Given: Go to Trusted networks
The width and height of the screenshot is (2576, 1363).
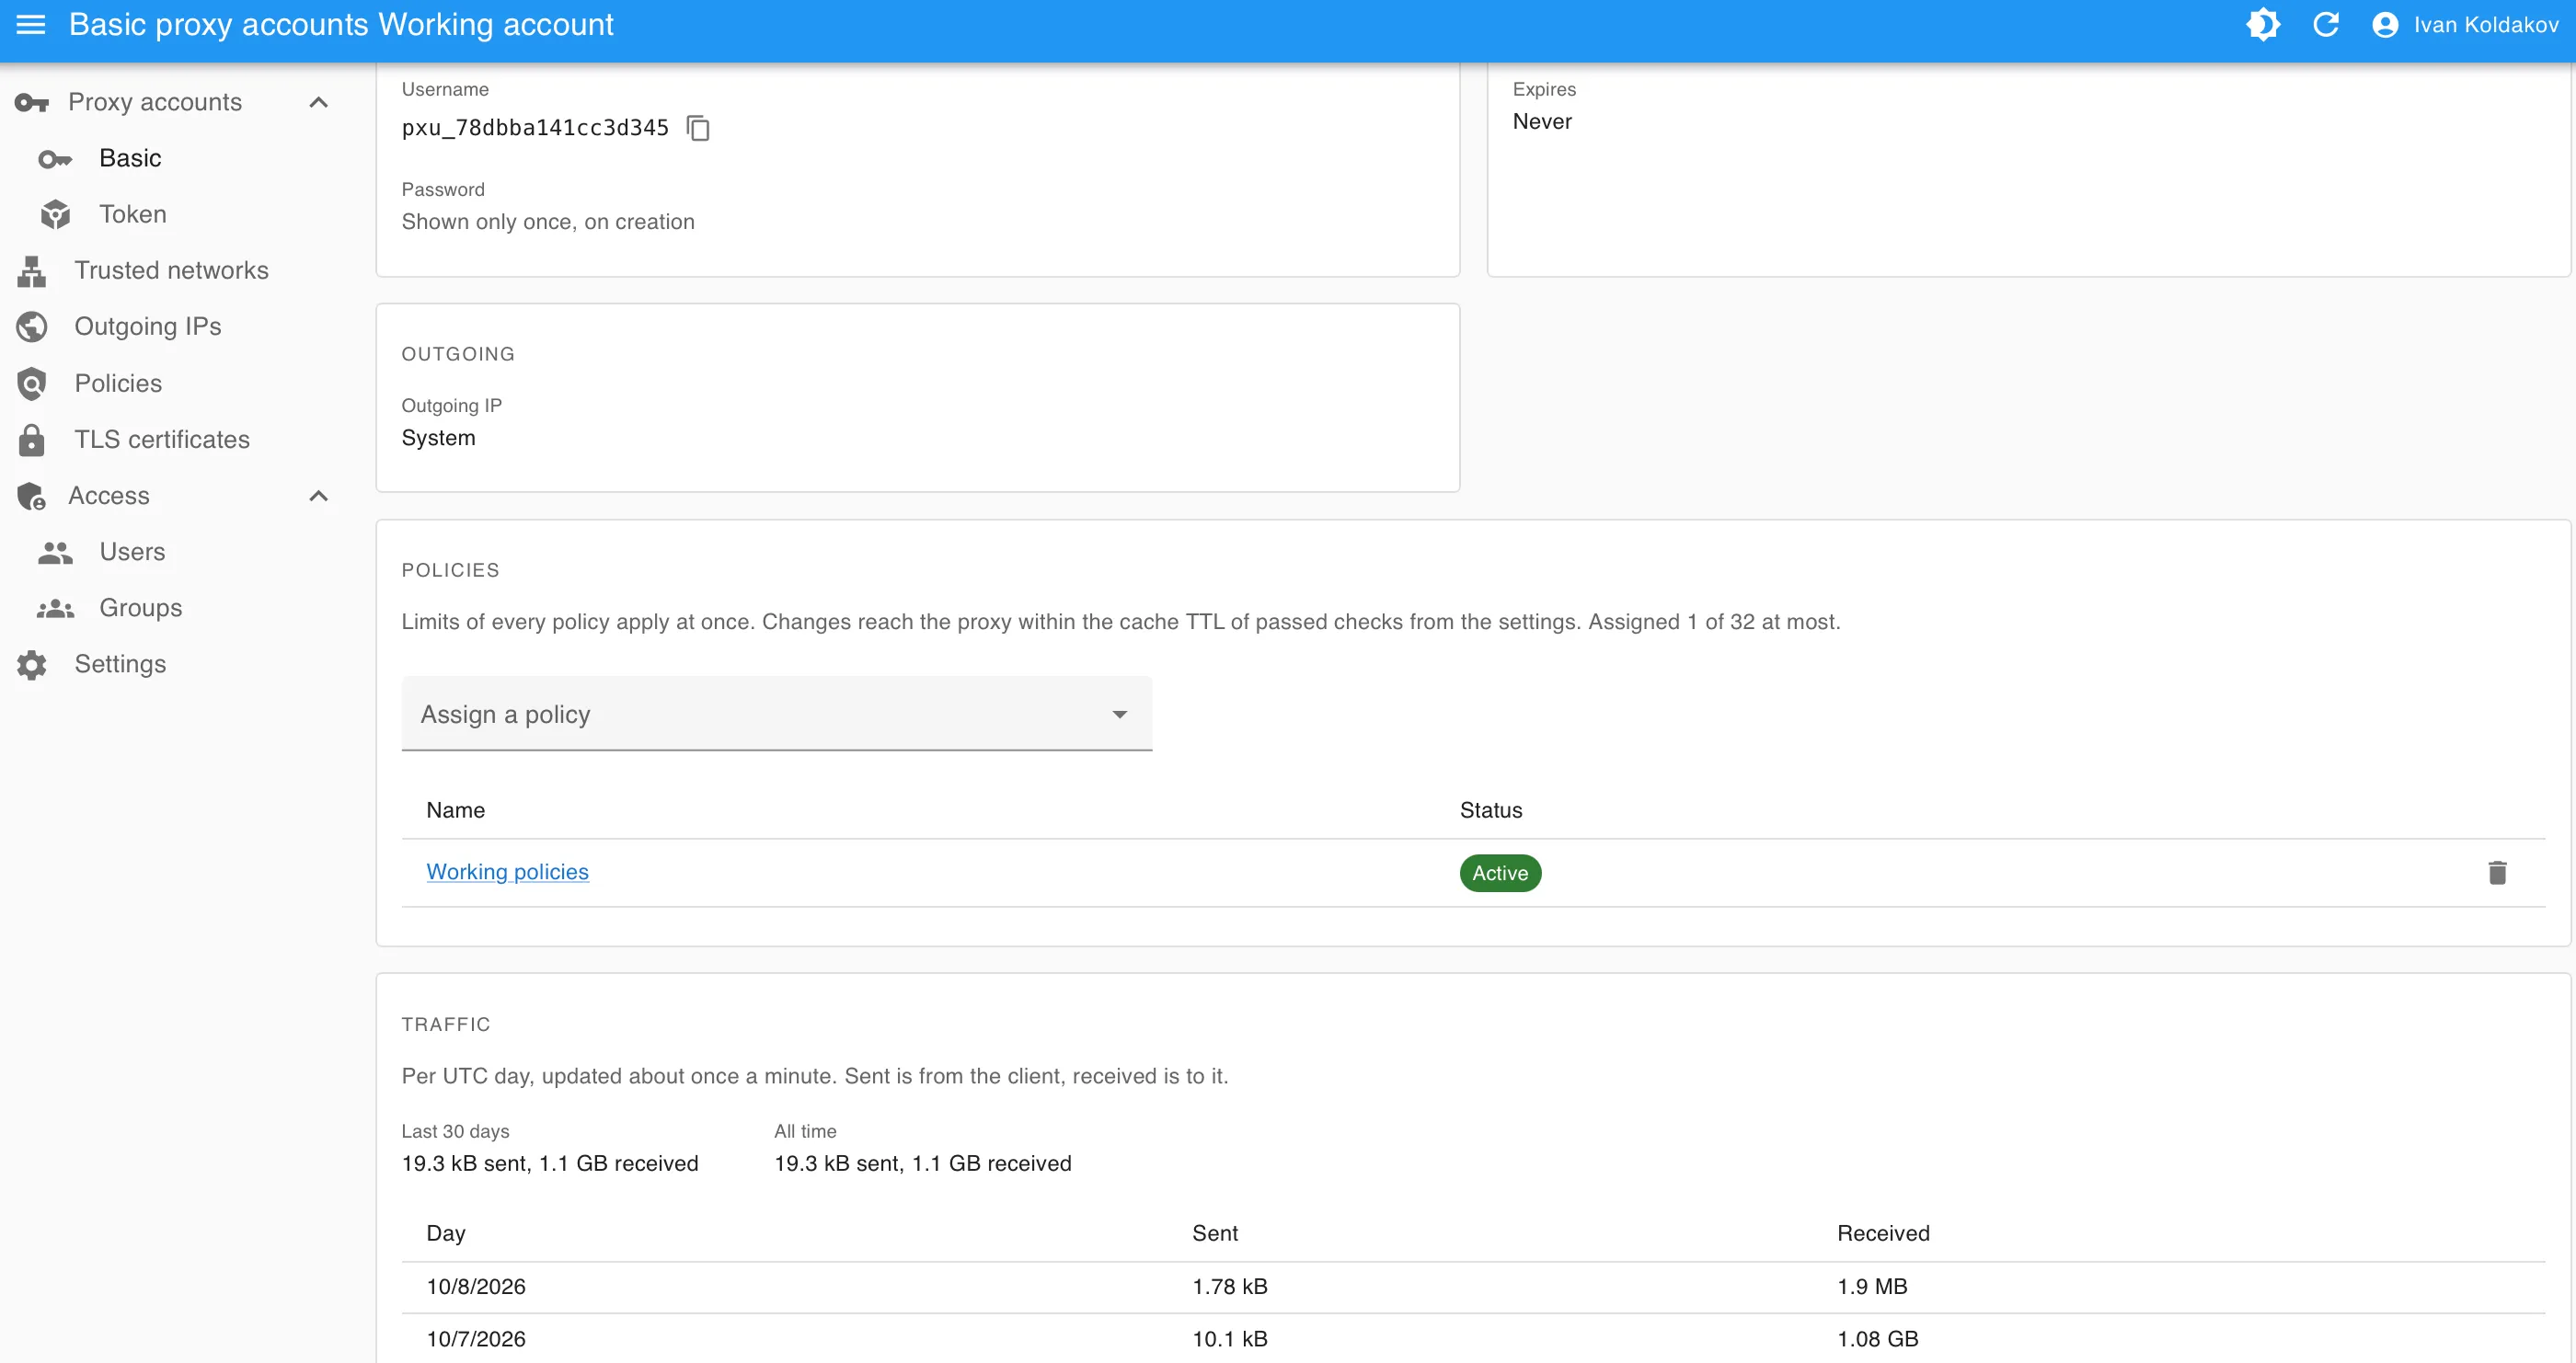Looking at the screenshot, I should pos(171,270).
